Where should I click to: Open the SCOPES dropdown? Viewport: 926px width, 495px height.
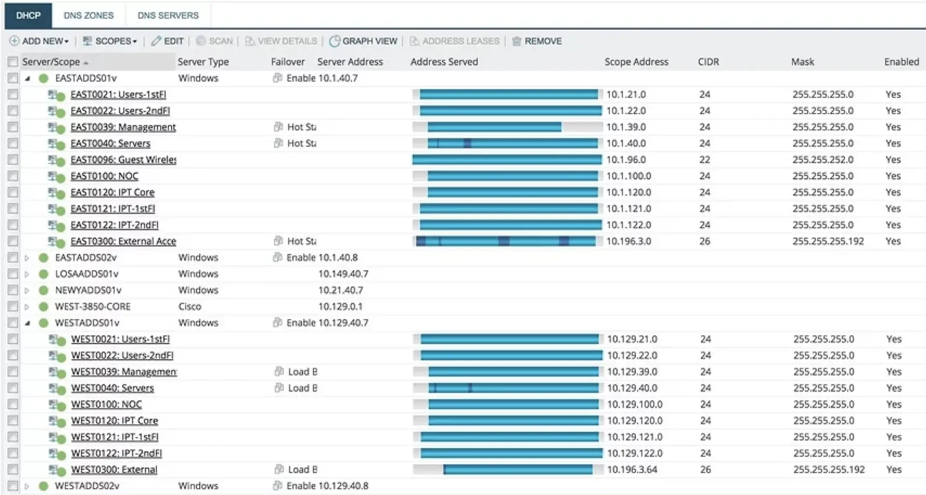pos(109,41)
